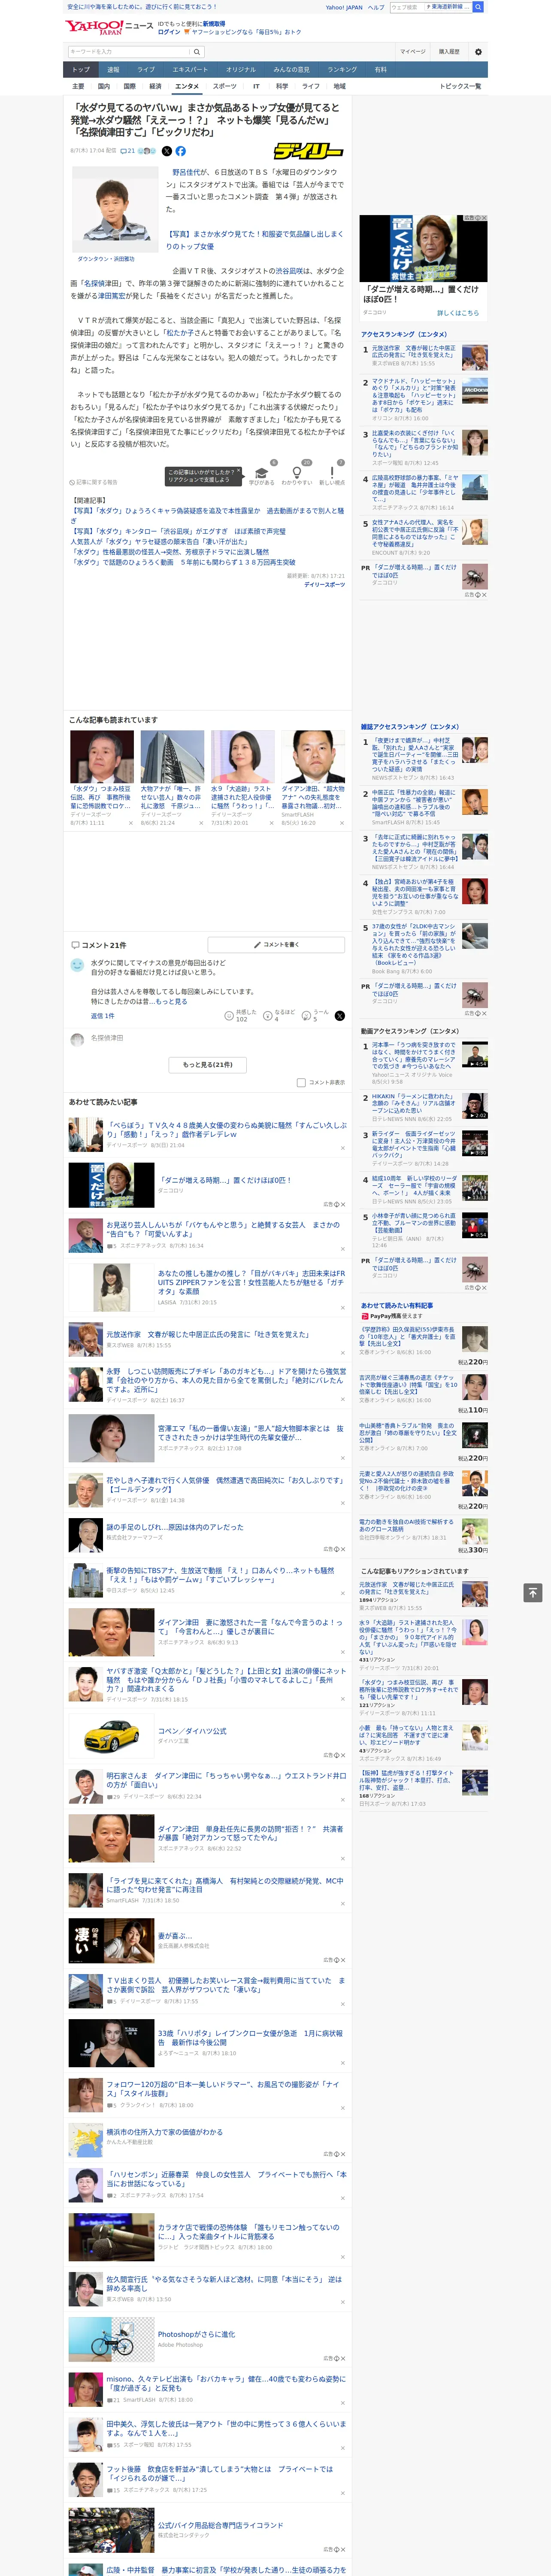React with the わかりやすい lightbulb icon

[x=296, y=473]
